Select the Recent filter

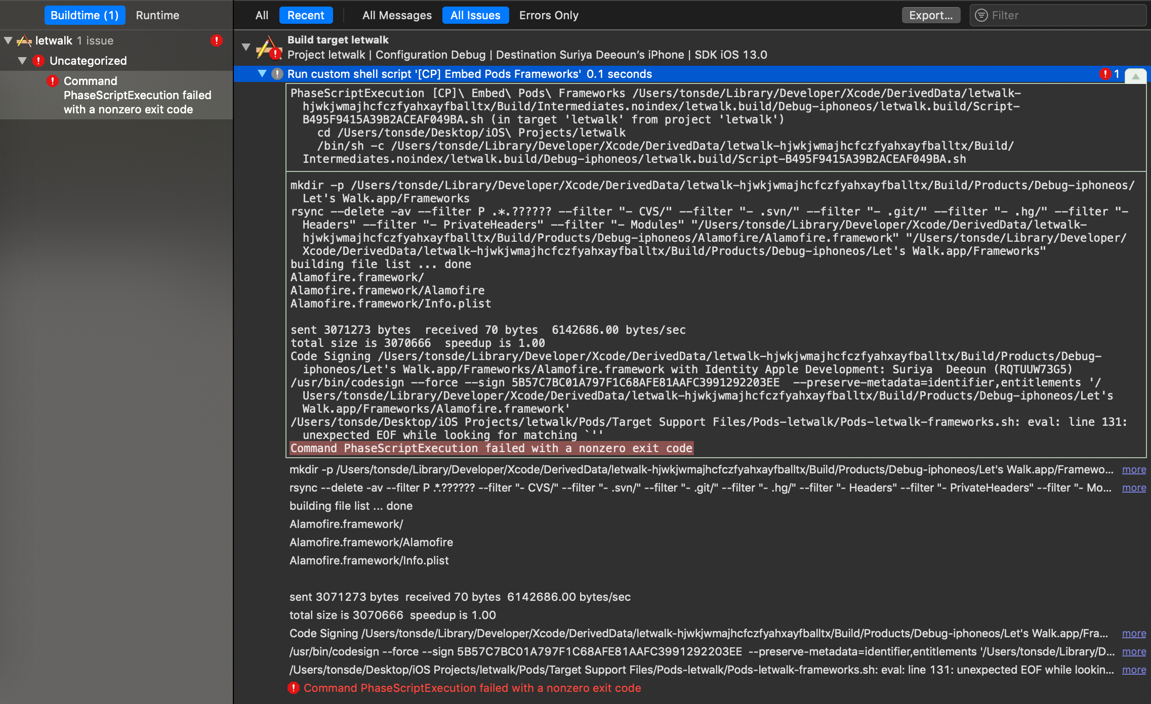[x=306, y=15]
